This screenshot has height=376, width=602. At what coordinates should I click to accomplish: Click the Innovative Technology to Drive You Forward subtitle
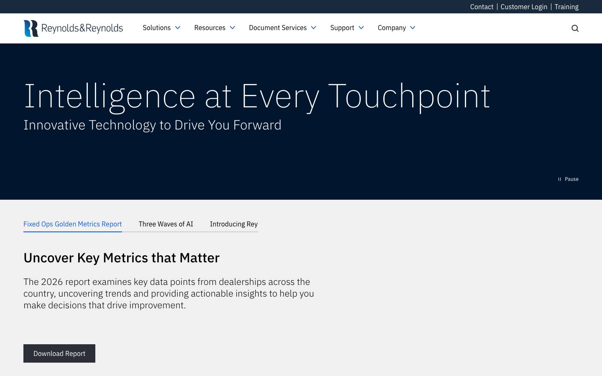[x=152, y=125]
